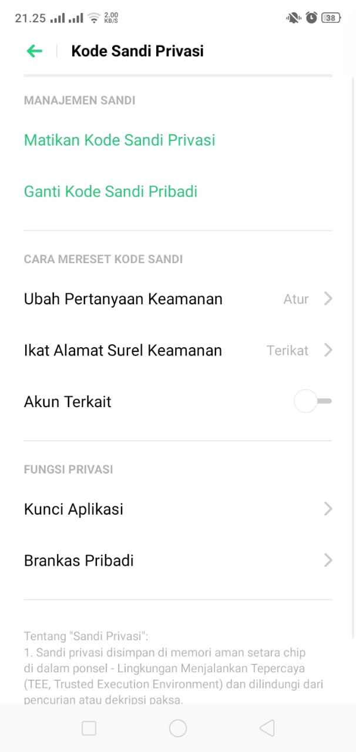Tap Ganti Kode Sandi Pribadi
Image resolution: width=356 pixels, height=752 pixels.
(x=110, y=192)
